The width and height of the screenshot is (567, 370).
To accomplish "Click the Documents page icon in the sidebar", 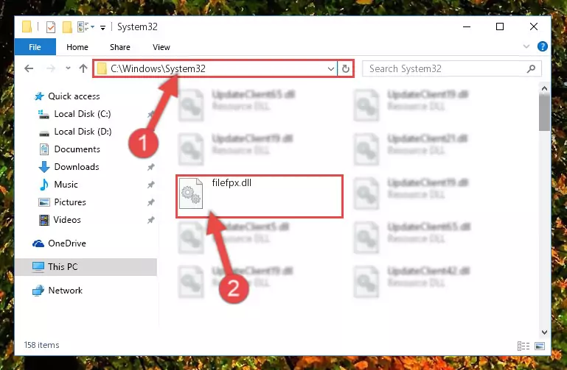I will click(x=44, y=149).
